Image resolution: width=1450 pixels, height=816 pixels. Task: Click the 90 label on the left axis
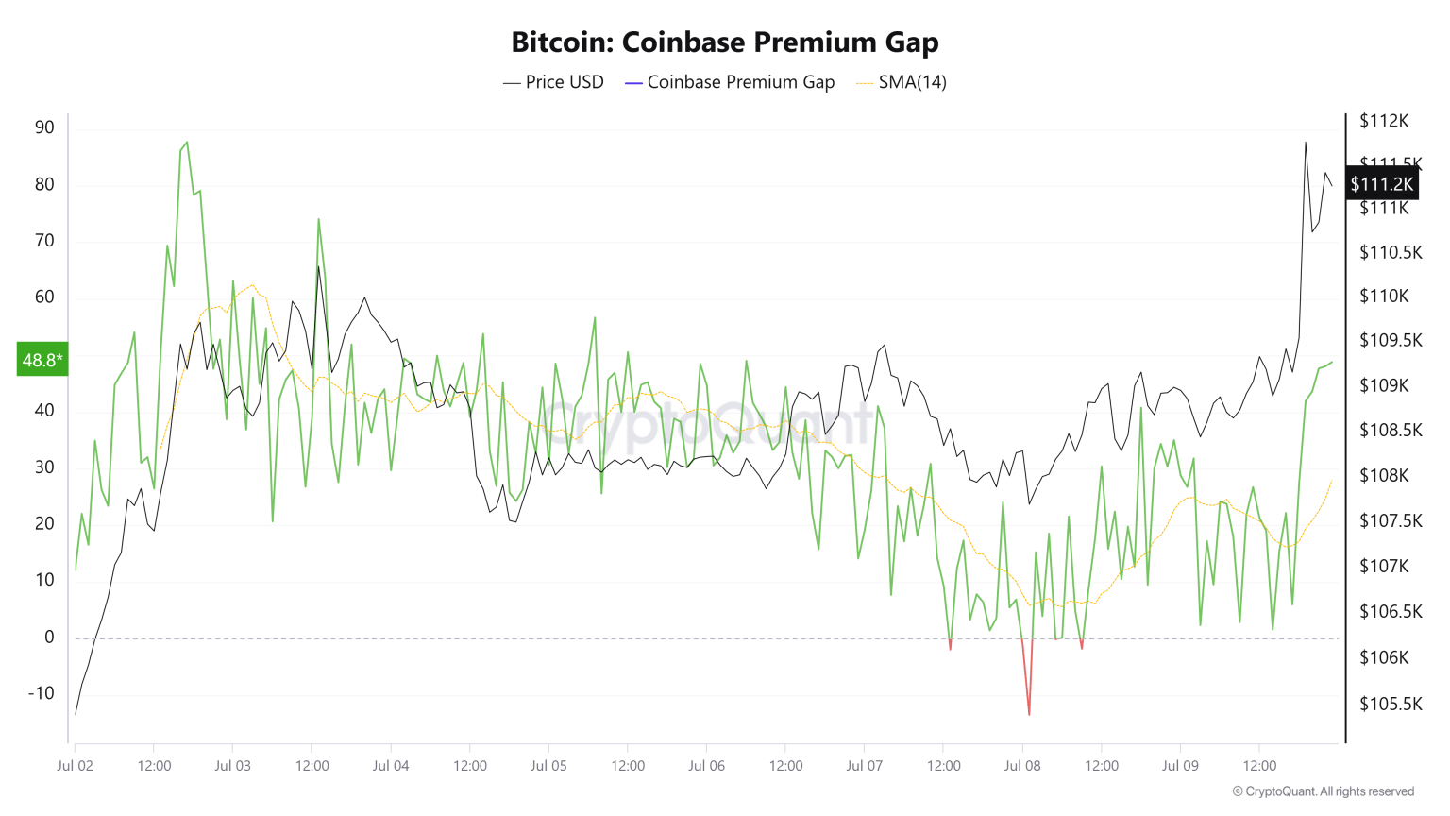(x=44, y=127)
